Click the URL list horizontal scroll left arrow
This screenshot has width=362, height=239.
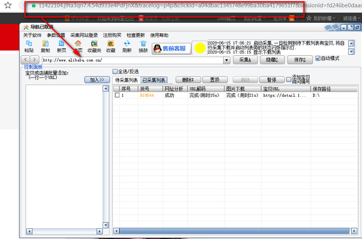[30, 231]
